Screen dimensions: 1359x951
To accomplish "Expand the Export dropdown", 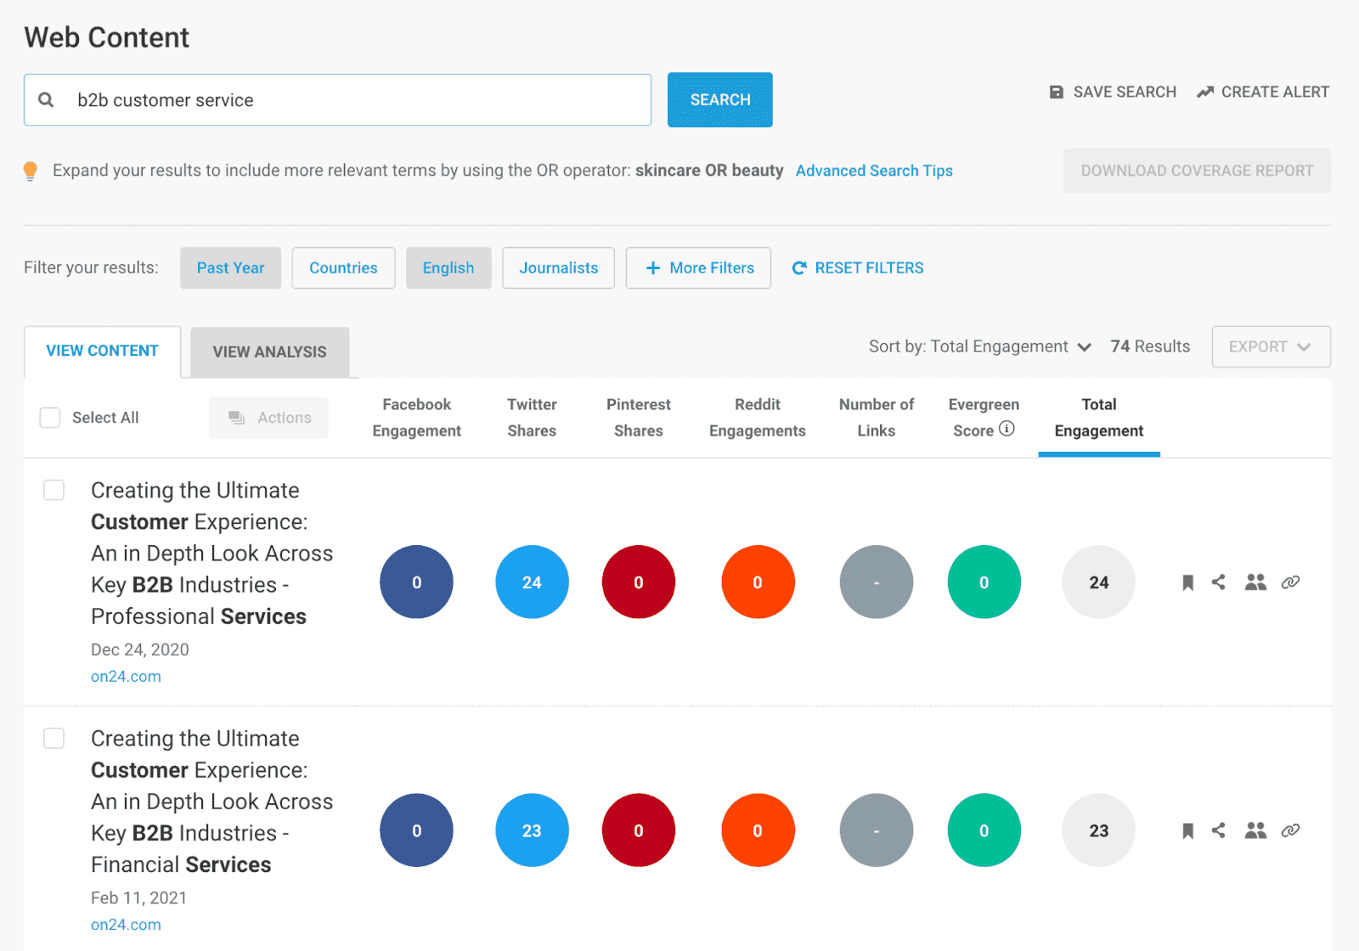I will (1271, 346).
